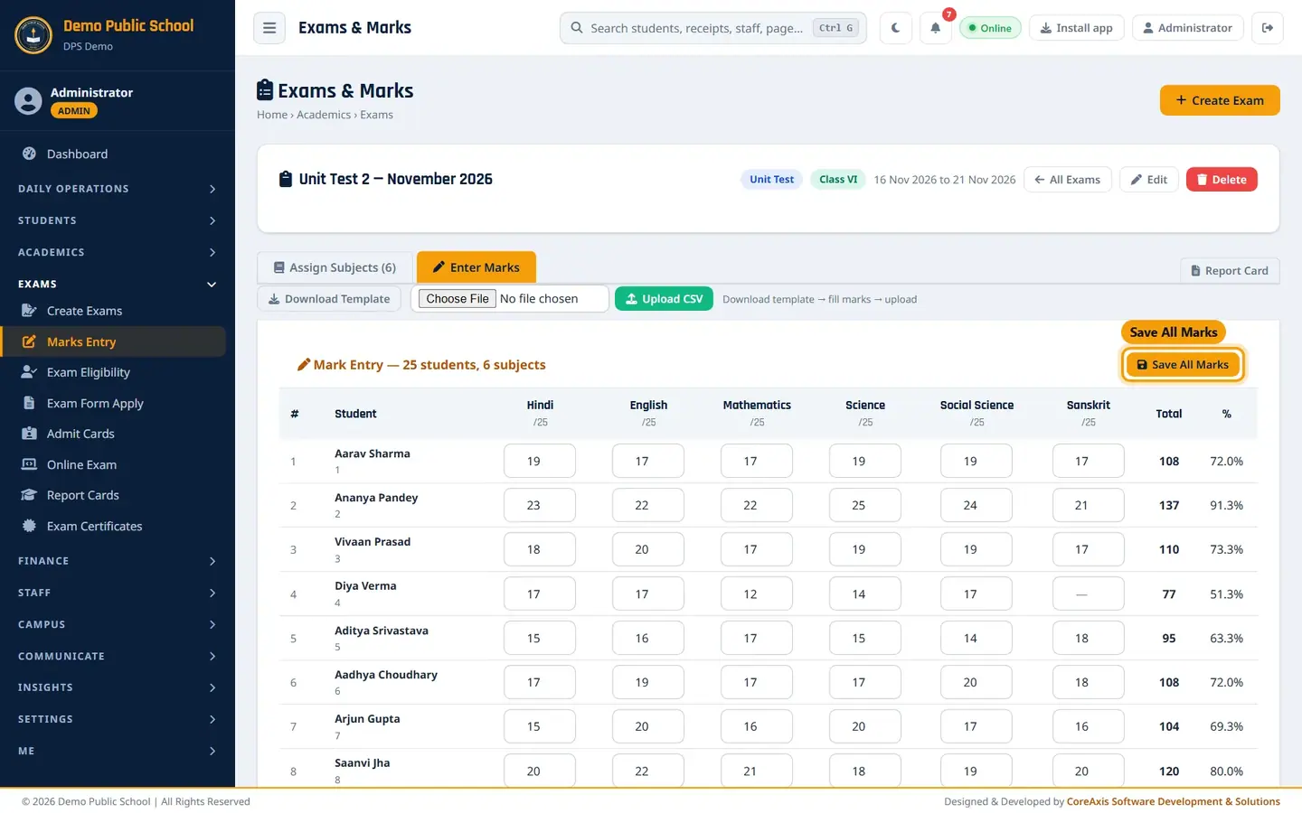Expand the Campus section

[118, 624]
